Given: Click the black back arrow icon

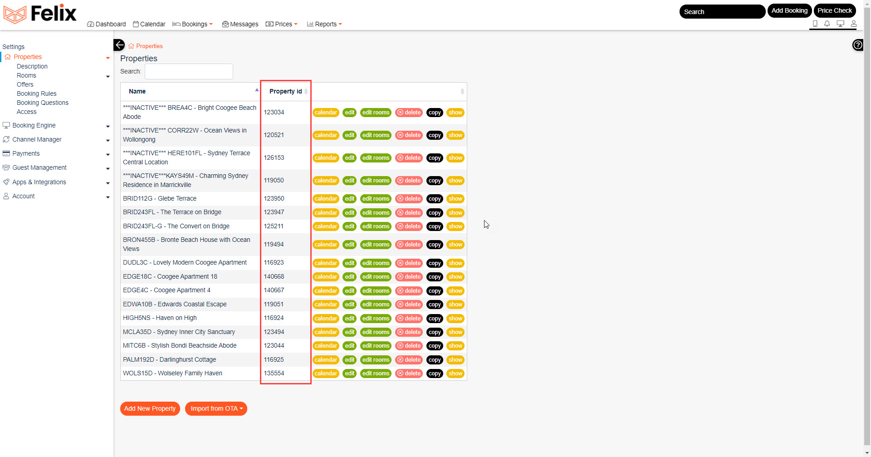Looking at the screenshot, I should point(119,45).
